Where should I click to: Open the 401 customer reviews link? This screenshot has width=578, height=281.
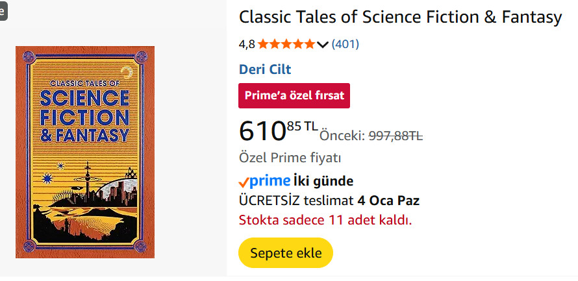345,44
